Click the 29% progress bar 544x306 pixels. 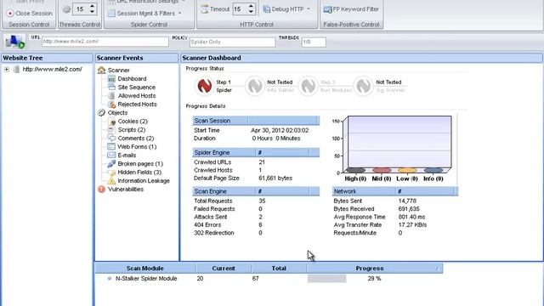(x=326, y=279)
